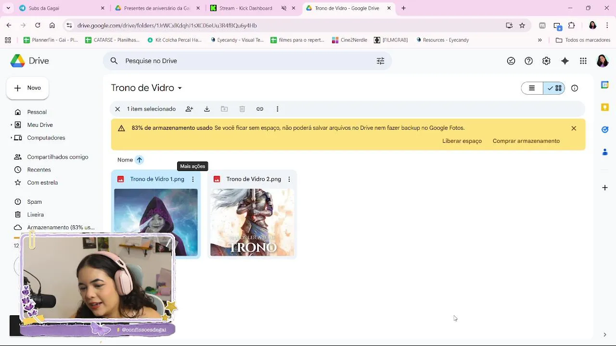Go to browser home page

(x=52, y=25)
